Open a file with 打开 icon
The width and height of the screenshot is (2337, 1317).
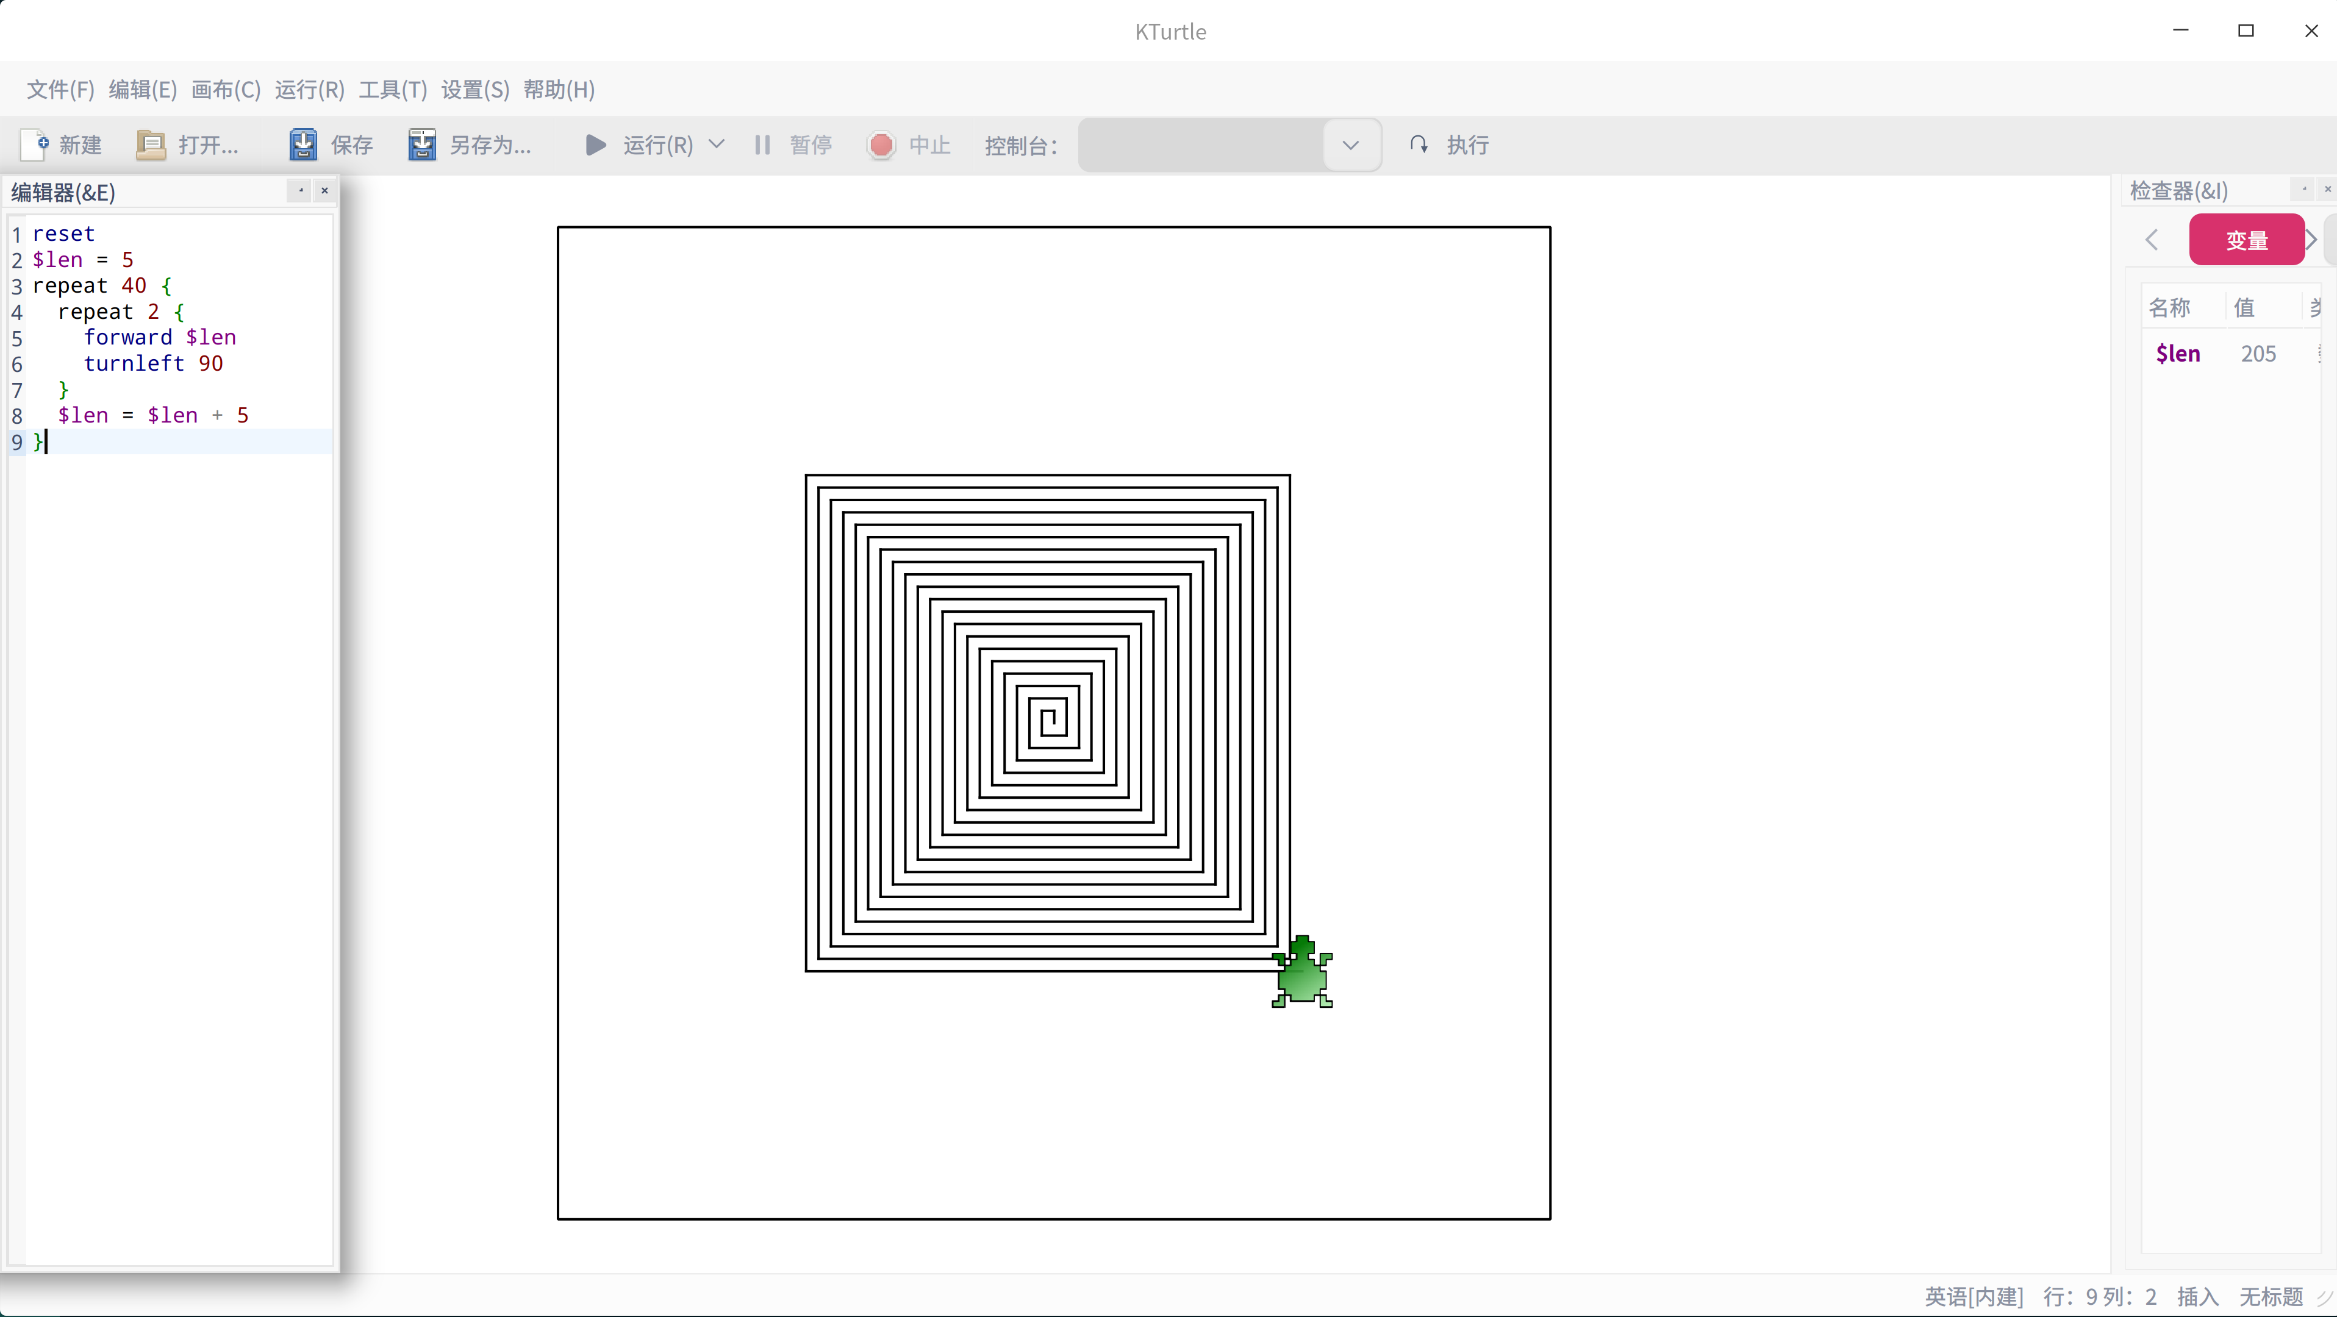151,145
